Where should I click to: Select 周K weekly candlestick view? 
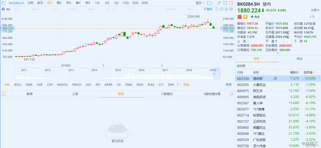click(59, 3)
